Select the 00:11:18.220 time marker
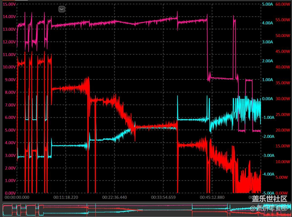This screenshot has height=217, width=292. coord(66,197)
